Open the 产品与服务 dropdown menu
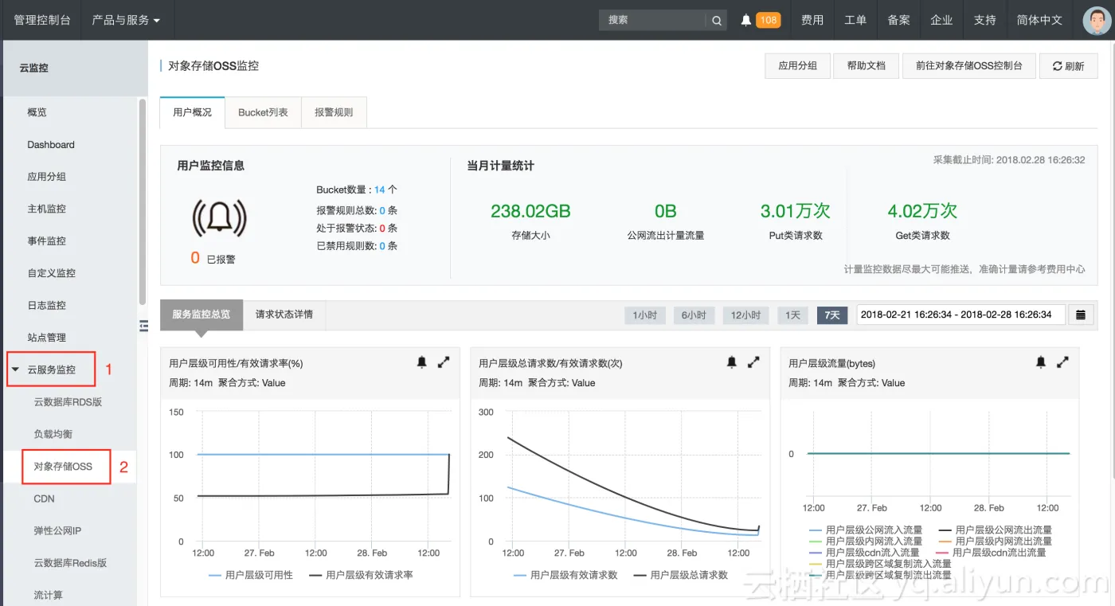This screenshot has height=606, width=1115. click(126, 20)
